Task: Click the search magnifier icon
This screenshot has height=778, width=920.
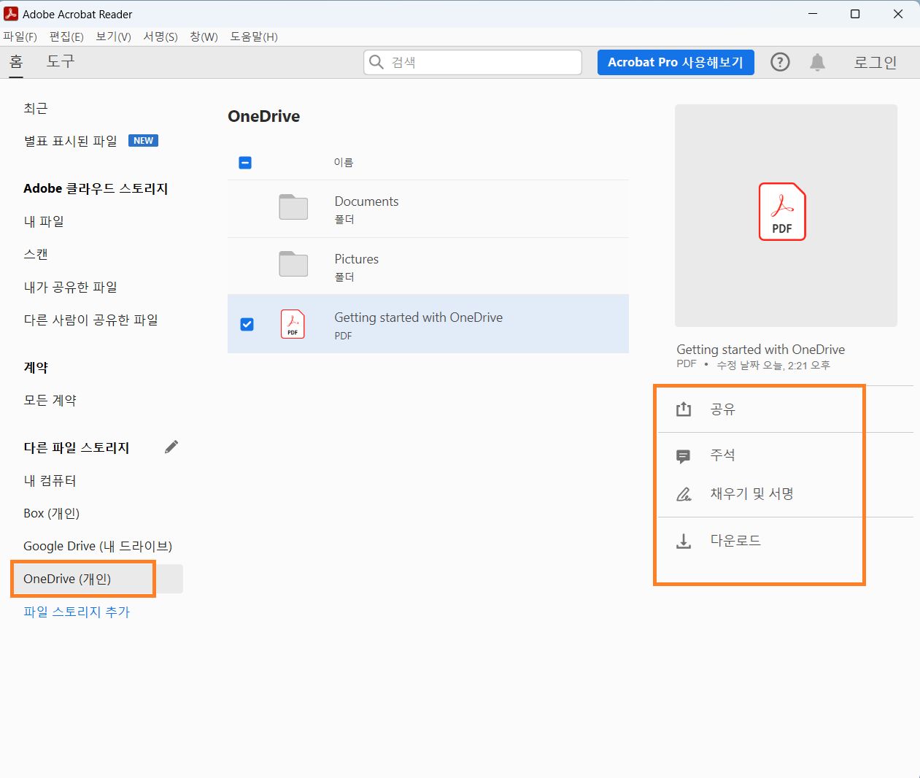Action: [x=376, y=62]
